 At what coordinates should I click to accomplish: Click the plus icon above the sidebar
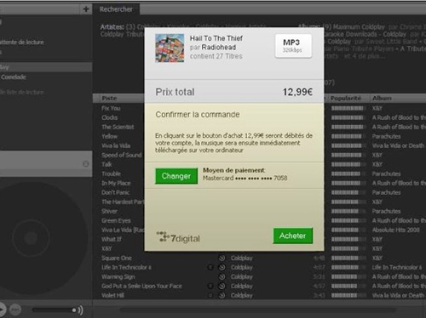coord(86,9)
